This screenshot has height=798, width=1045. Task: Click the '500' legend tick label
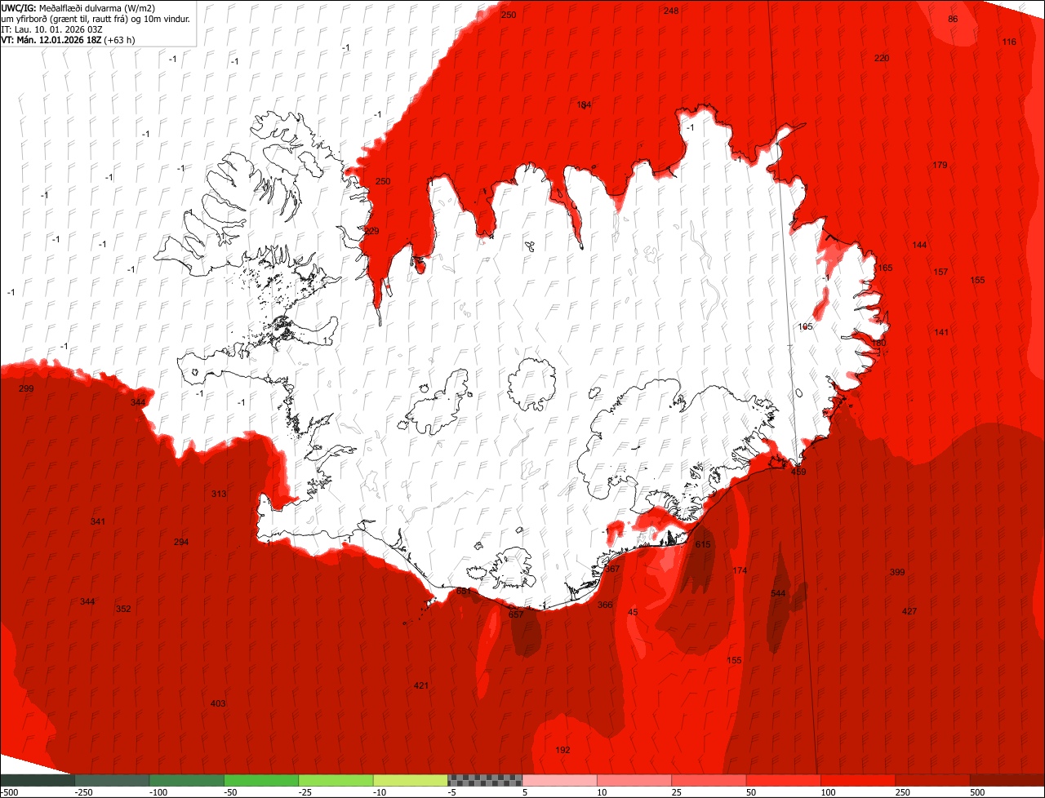(978, 792)
